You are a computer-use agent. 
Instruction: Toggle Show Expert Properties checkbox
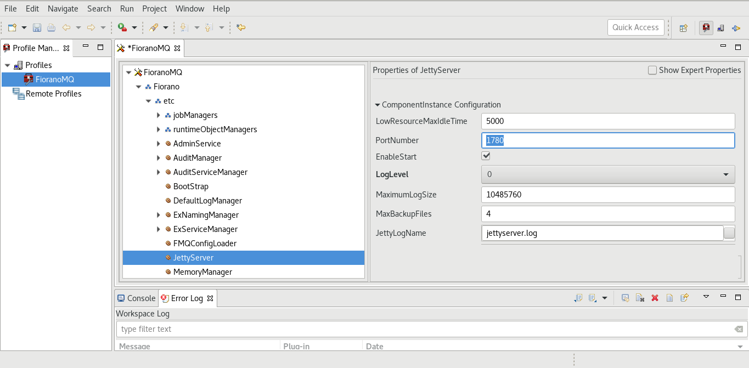(x=652, y=70)
